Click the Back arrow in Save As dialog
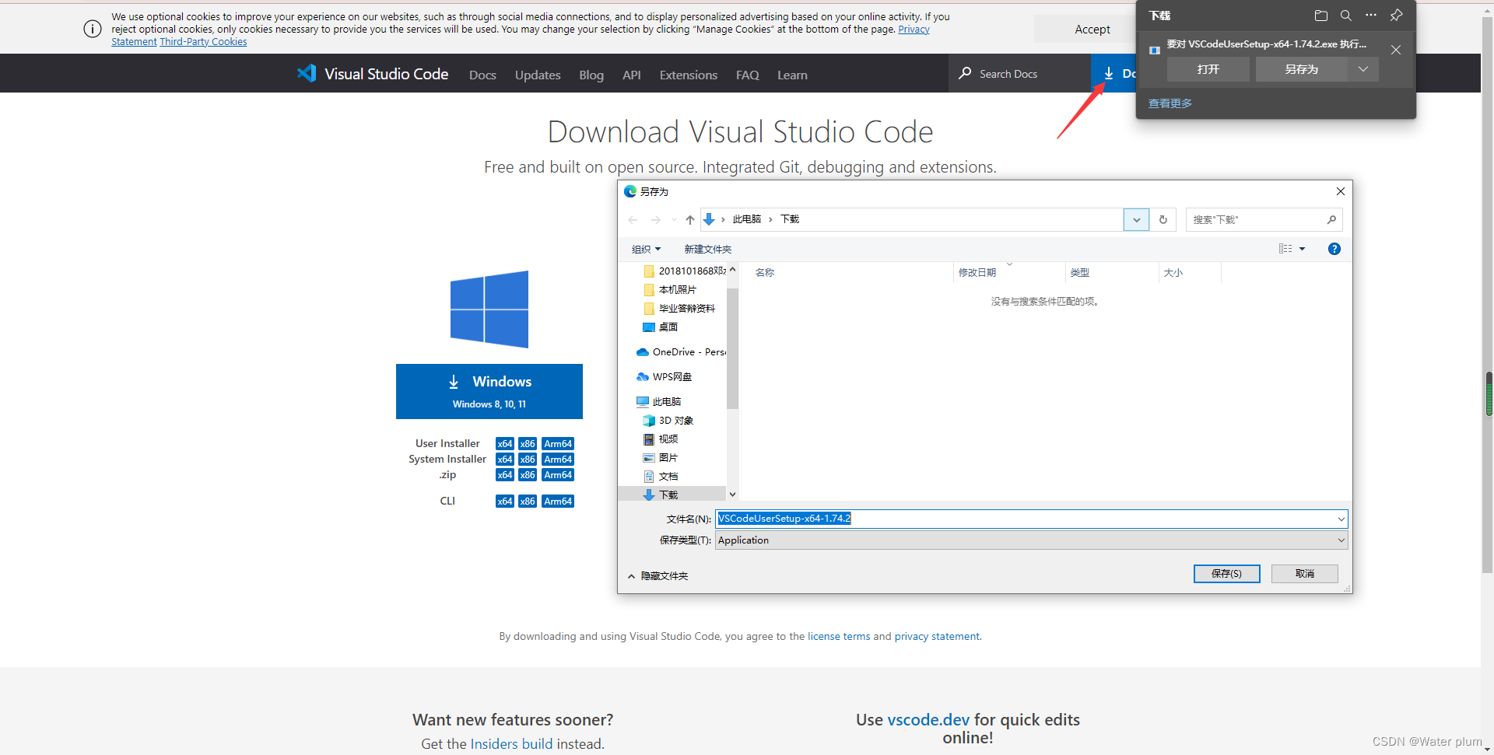Viewport: 1494px width, 755px height. click(x=633, y=220)
